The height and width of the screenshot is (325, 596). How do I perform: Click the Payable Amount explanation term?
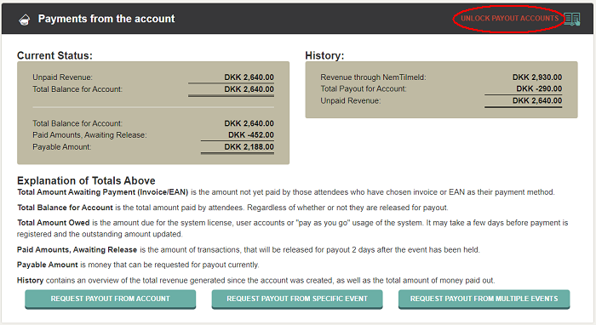(x=48, y=265)
